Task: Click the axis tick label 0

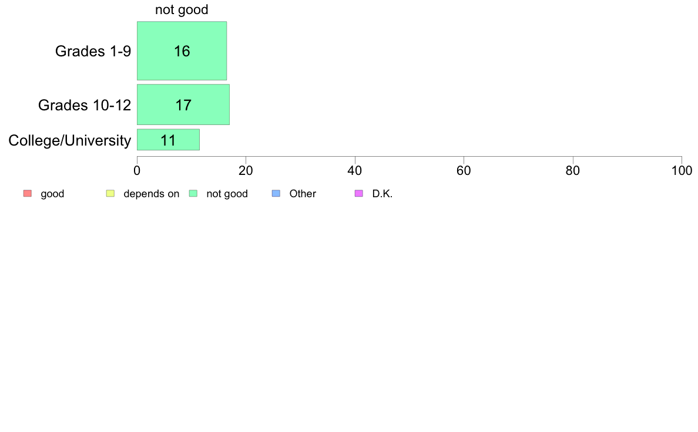Action: pos(137,171)
